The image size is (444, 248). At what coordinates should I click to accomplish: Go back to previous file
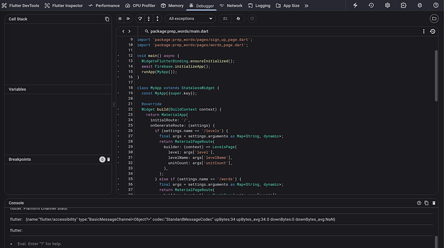123,32
